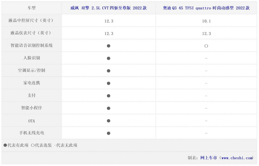This screenshot has width=259, height=166.
Task: Click the dash for 奥迪 Q3 手机无线充电
Action: pos(206,133)
